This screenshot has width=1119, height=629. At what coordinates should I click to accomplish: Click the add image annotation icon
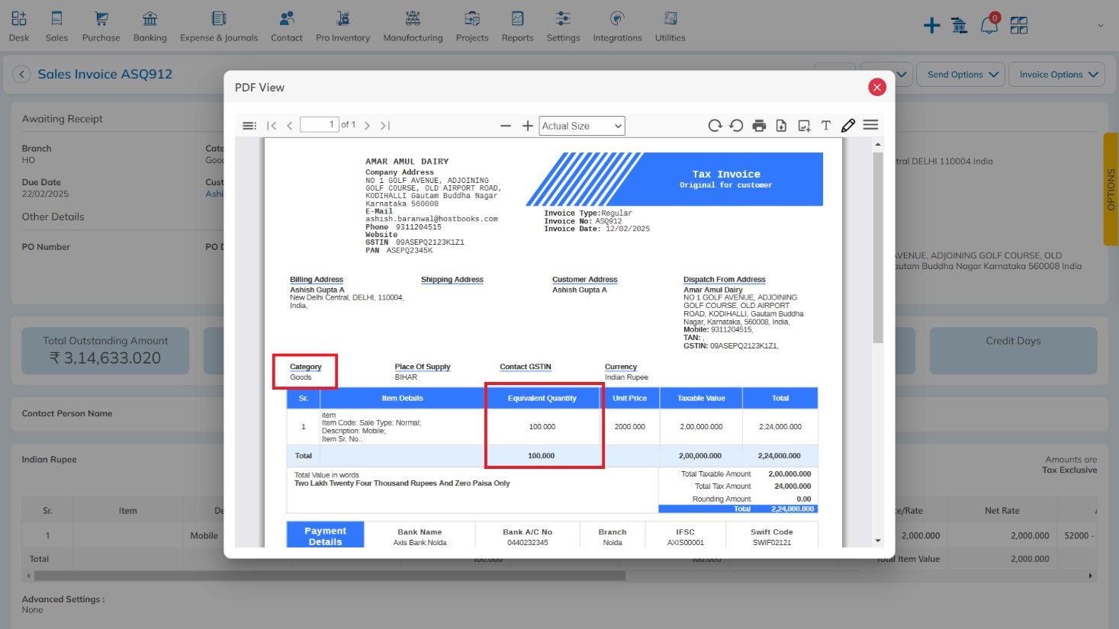804,126
